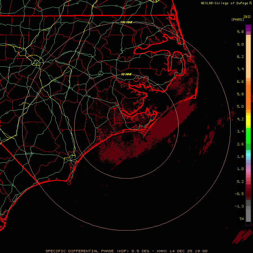Click the purple swatch atop the color bar

point(248,28)
